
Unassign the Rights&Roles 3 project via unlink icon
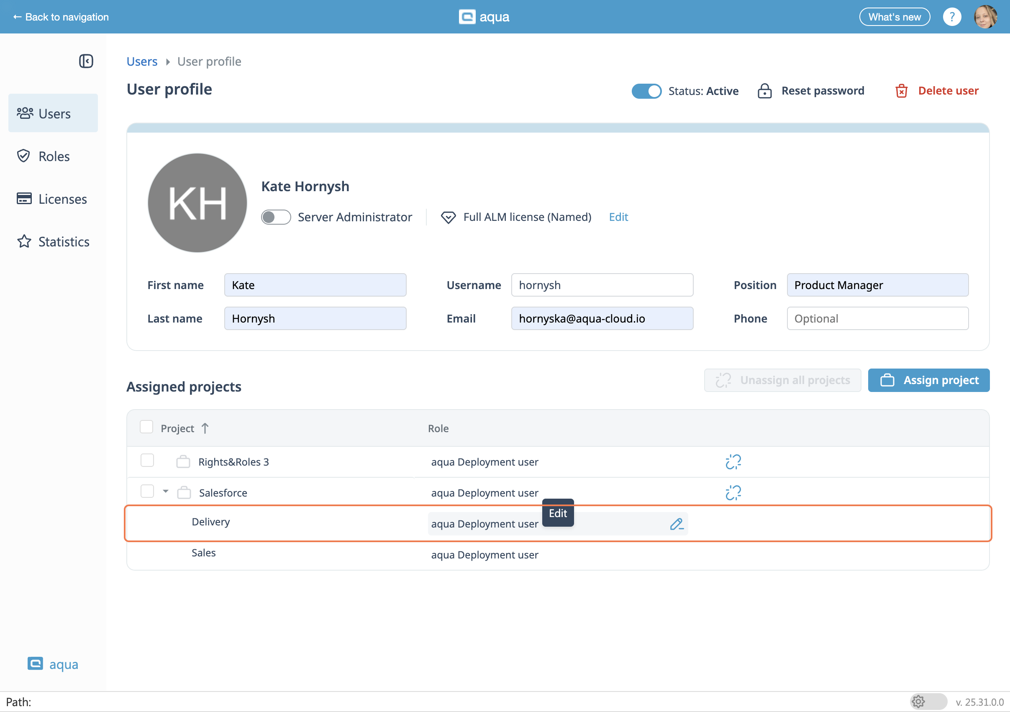tap(733, 462)
